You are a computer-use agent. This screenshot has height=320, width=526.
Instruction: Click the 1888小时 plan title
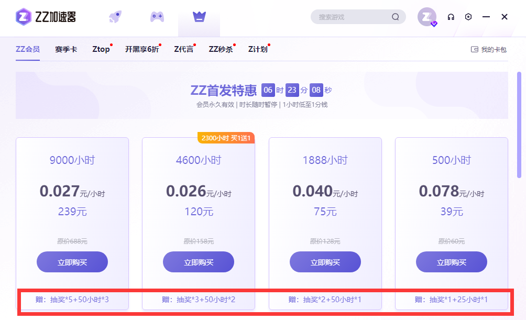[325, 160]
